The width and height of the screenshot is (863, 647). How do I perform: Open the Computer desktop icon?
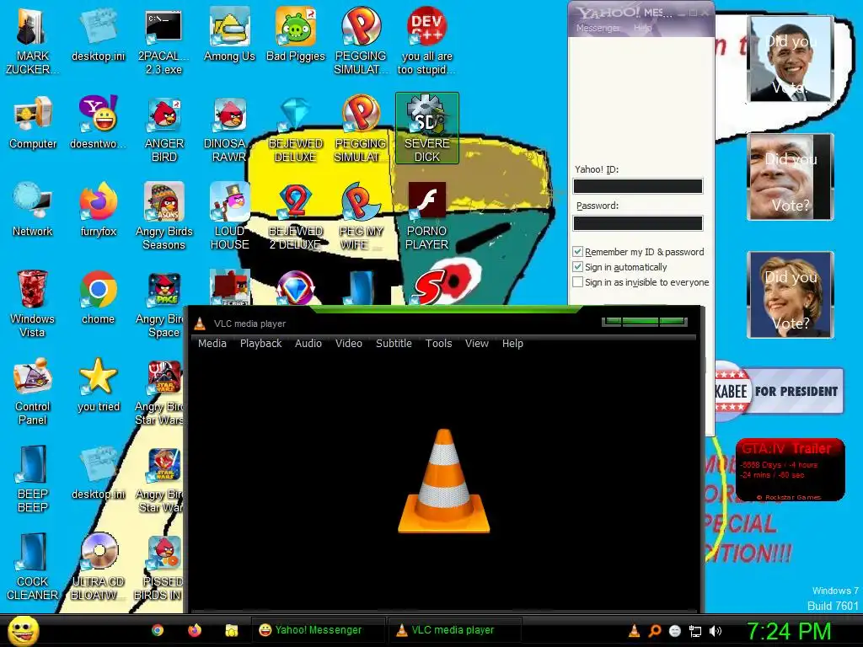click(x=33, y=123)
